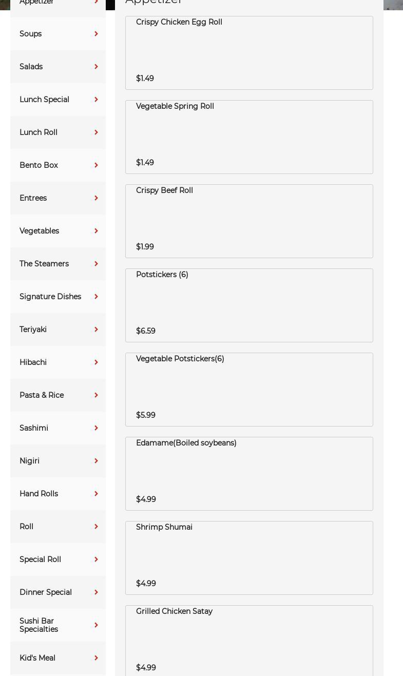Viewport: 403px width, 676px height.
Task: Click the arrow icon next to Sashimi
Action: 96,428
